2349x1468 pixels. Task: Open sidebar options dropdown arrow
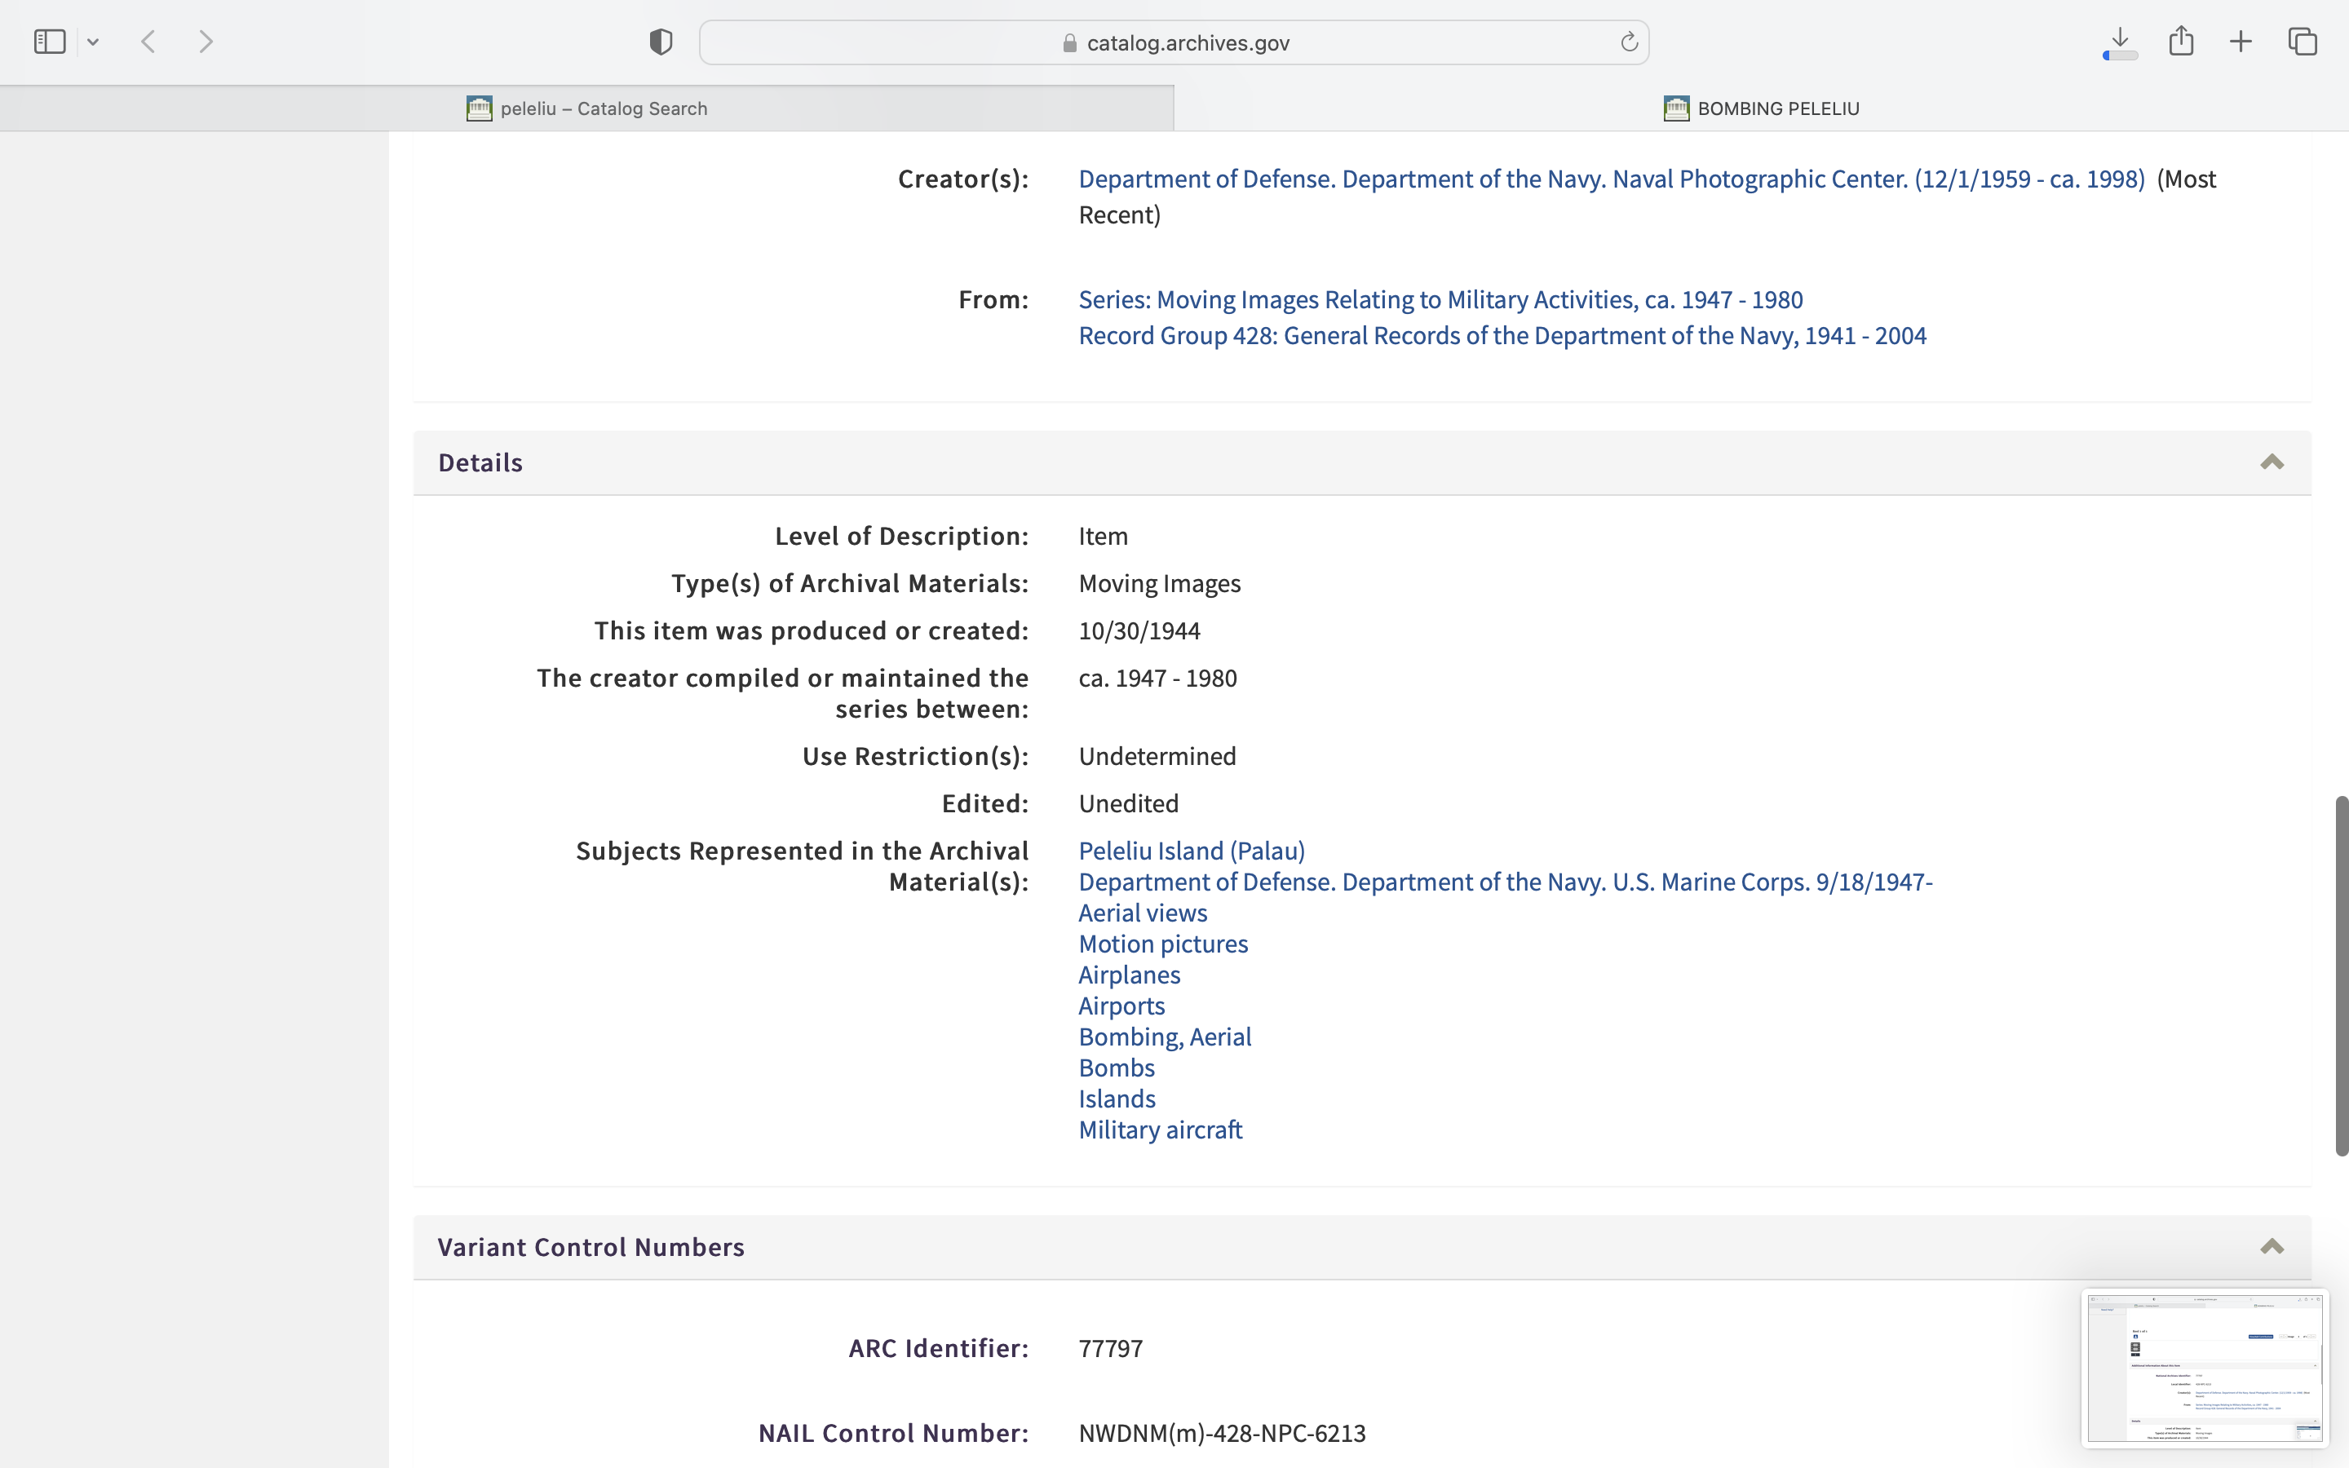coord(93,42)
